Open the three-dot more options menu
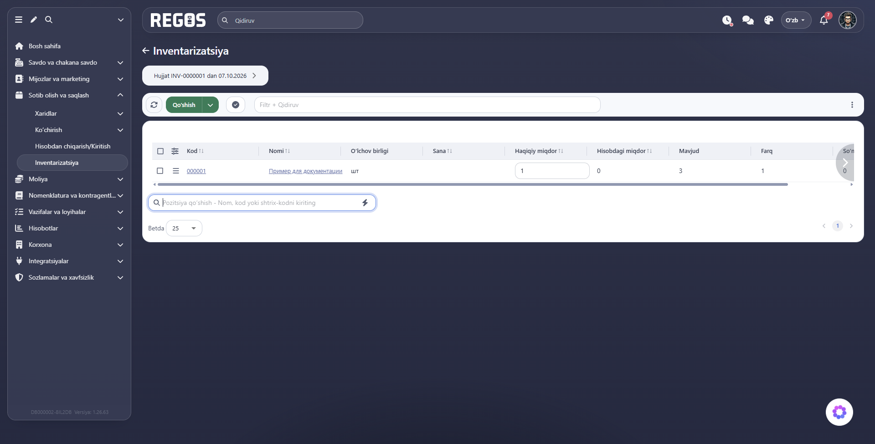The width and height of the screenshot is (875, 444). click(852, 105)
